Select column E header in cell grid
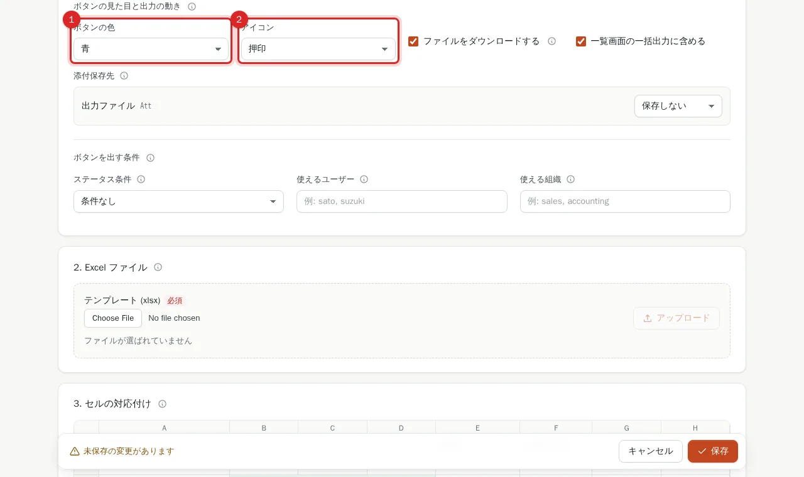The image size is (804, 477). click(x=478, y=428)
